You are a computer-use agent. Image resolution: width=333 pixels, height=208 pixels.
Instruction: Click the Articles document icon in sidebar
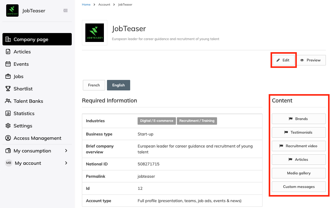(x=8, y=52)
